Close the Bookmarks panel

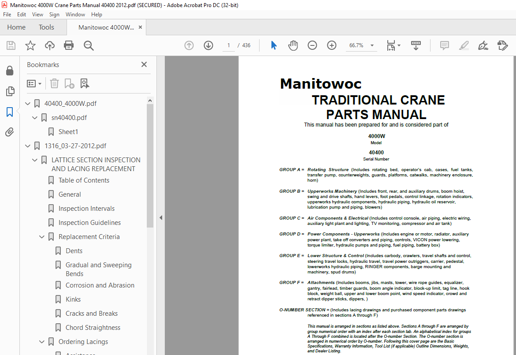pos(144,64)
